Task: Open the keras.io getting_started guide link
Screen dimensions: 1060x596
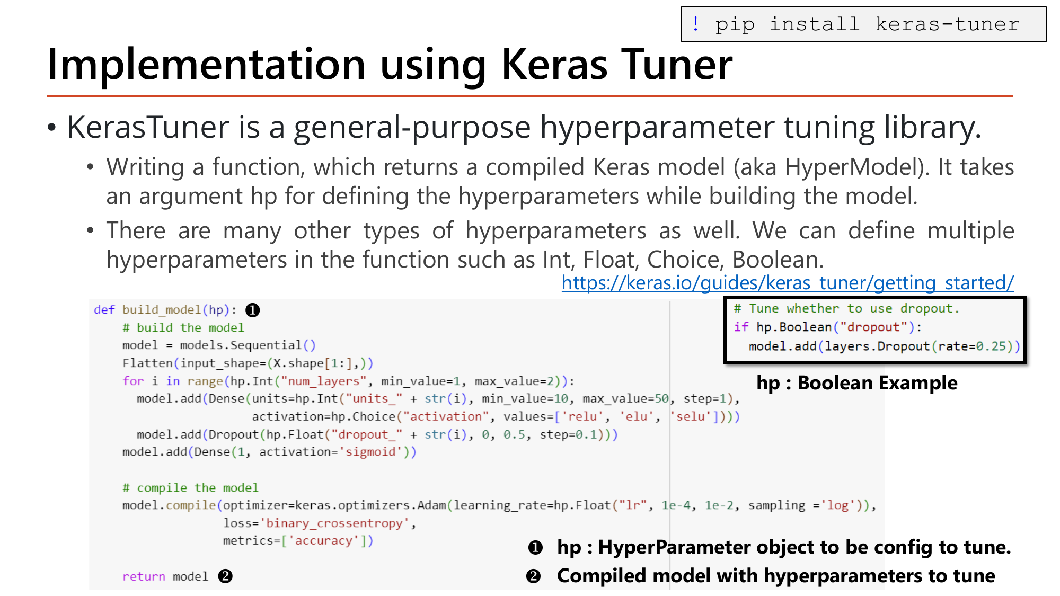Action: (788, 283)
